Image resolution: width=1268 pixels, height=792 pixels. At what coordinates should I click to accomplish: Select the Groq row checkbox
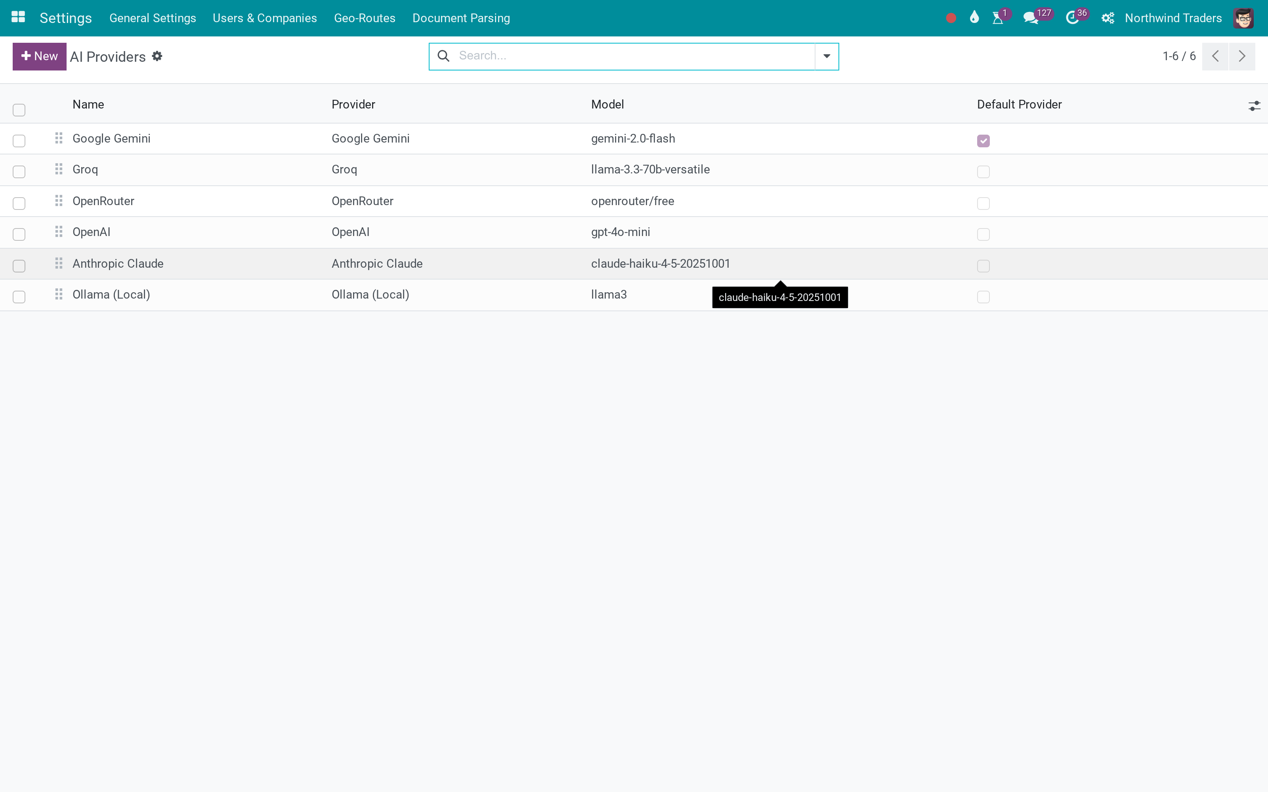click(19, 172)
